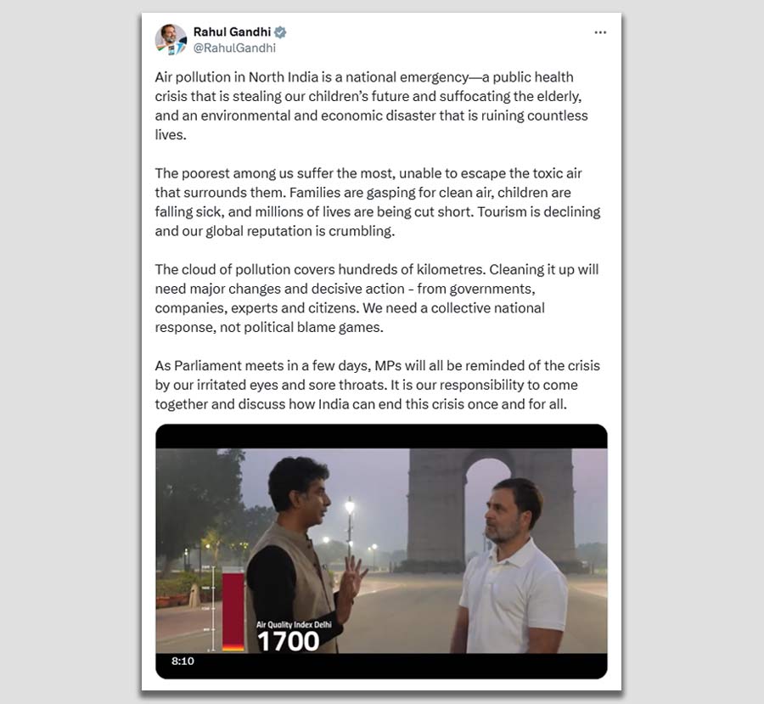Click the black bar atop the video

click(x=381, y=436)
